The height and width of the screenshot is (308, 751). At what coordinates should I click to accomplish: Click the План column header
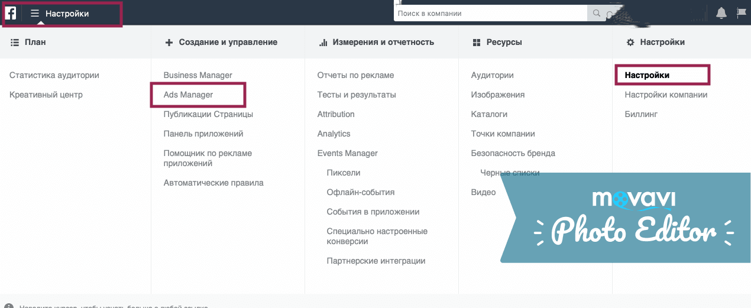pyautogui.click(x=28, y=42)
